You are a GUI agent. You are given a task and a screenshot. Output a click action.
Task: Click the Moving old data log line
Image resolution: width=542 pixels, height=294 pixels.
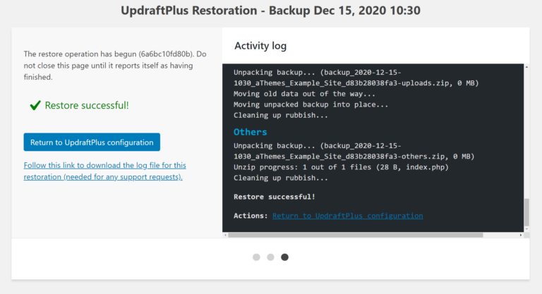[304, 94]
